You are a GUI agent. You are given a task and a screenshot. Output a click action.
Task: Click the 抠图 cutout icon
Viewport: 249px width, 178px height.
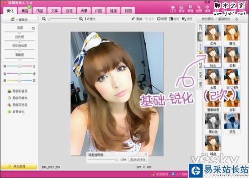[199, 9]
